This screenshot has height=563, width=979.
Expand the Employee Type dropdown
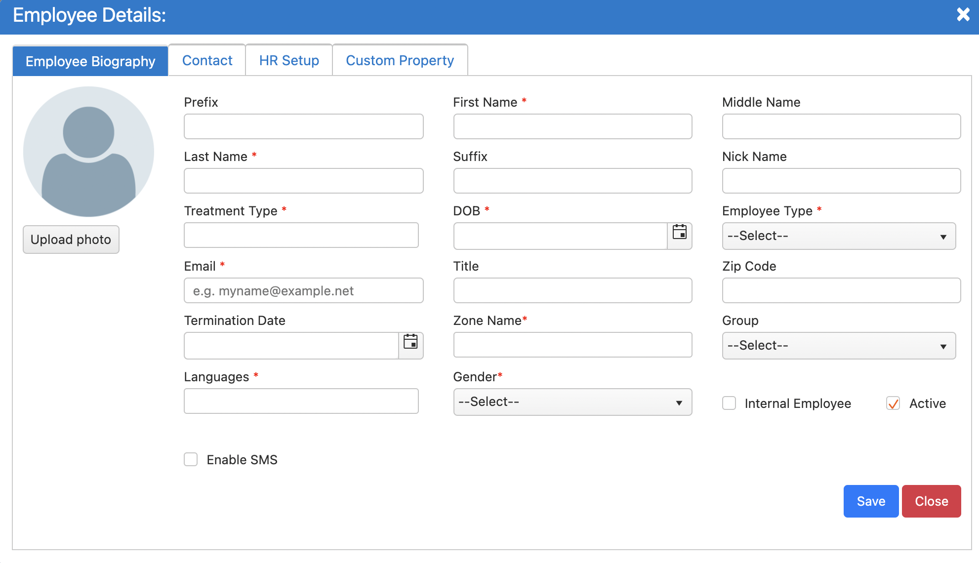click(839, 236)
